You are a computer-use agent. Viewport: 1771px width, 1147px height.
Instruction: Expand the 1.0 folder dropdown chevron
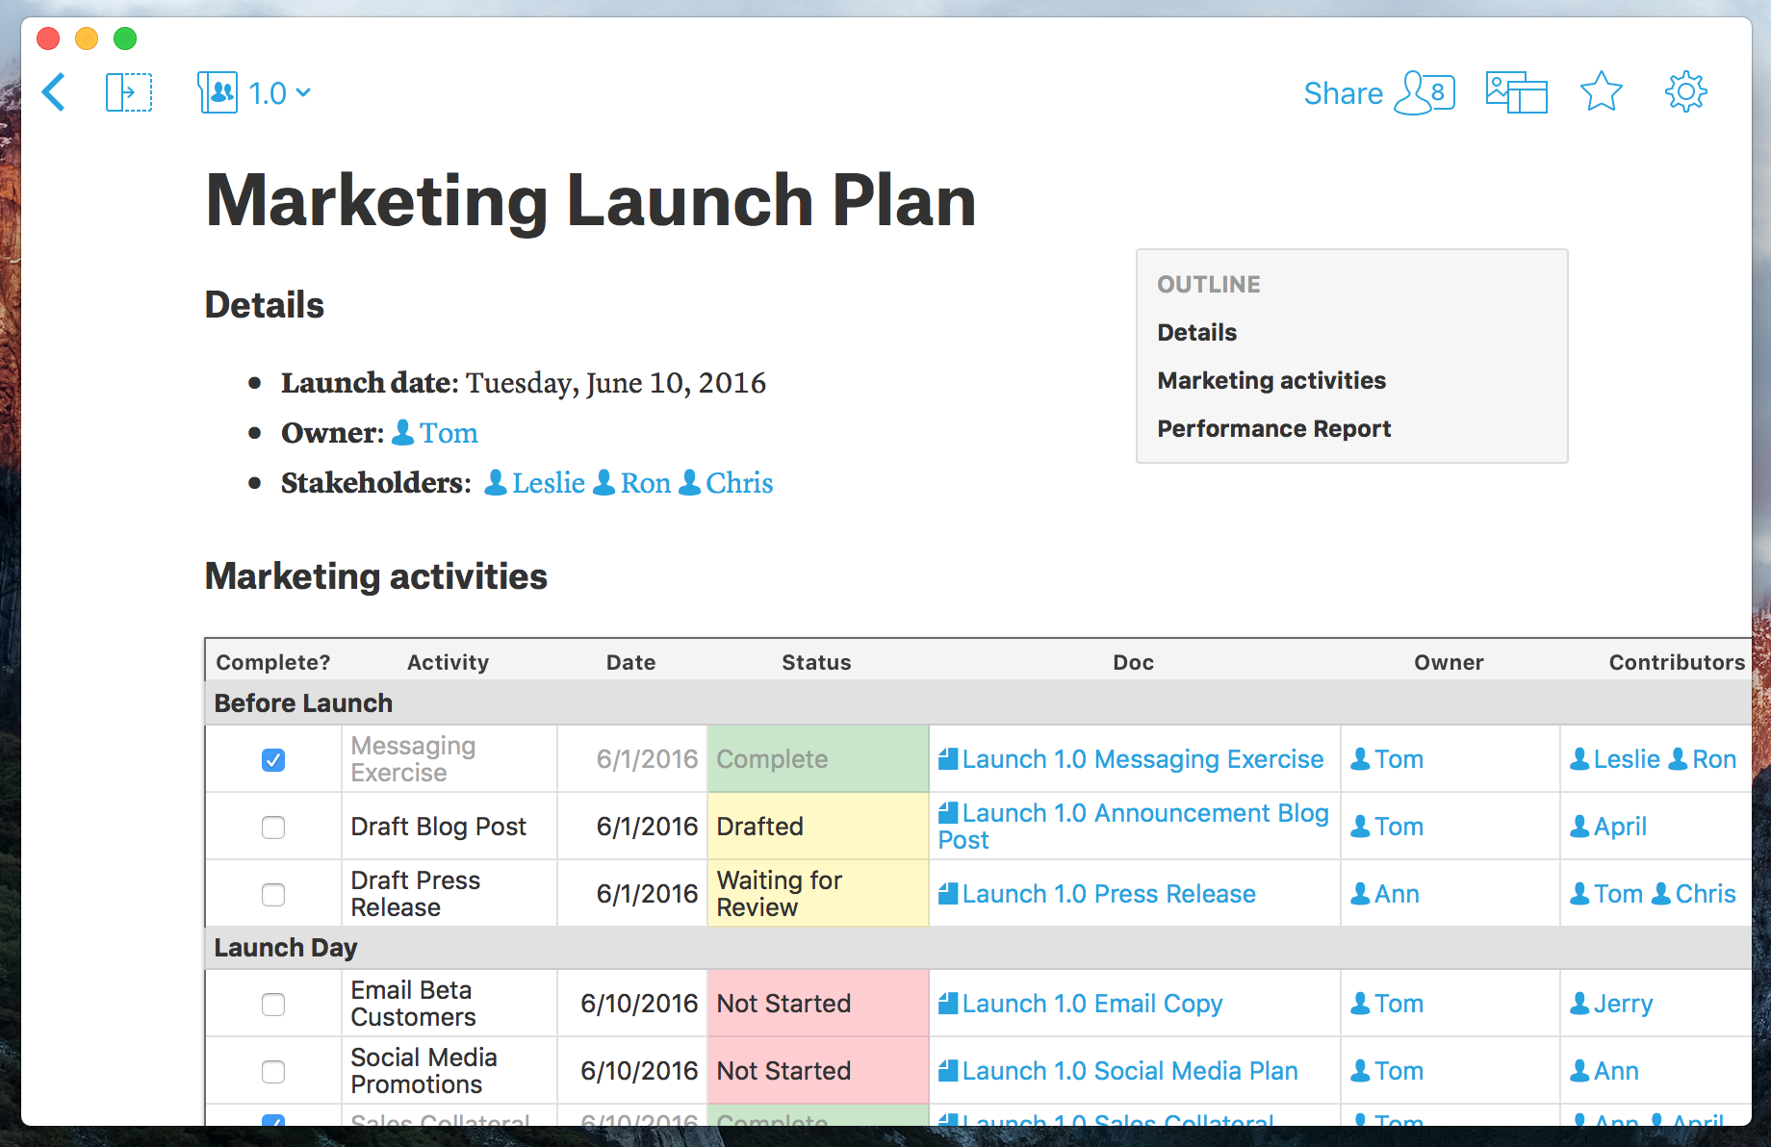tap(304, 92)
